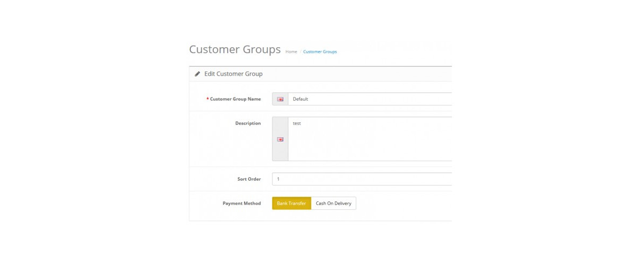Click the red required asterisk marker

point(207,99)
